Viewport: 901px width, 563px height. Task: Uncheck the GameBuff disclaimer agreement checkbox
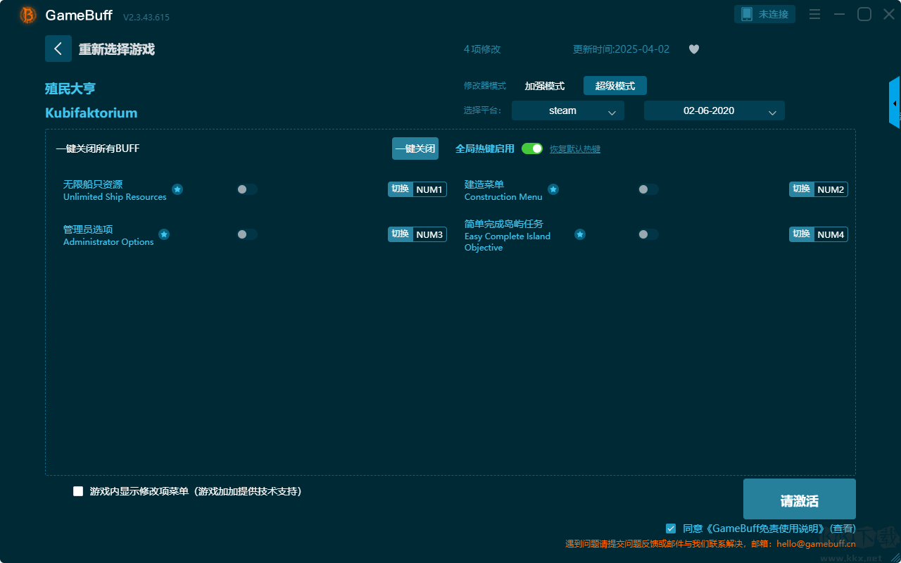671,528
